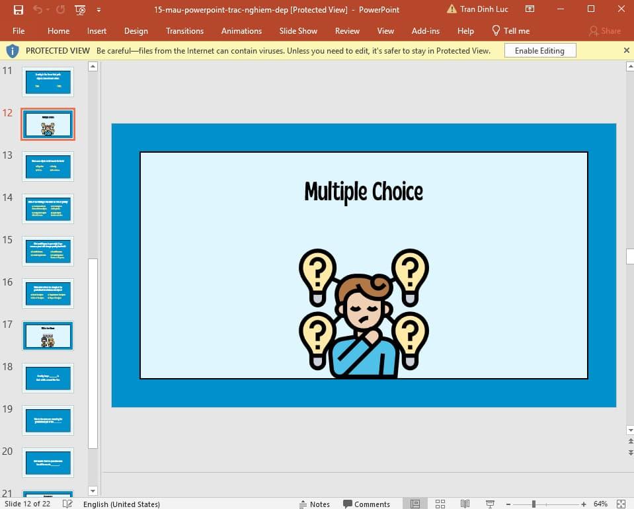Click Fit slide to current window icon
634x509 pixels.
pos(620,504)
